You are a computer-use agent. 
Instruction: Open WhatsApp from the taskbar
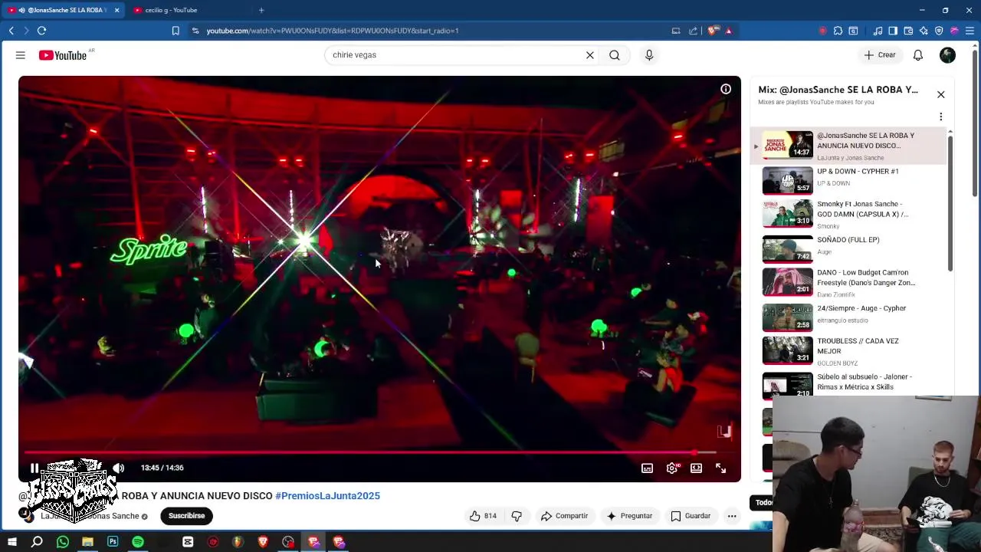point(63,542)
